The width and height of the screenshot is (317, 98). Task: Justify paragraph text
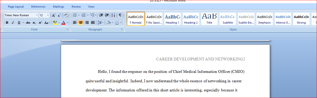pyautogui.click(x=93, y=23)
